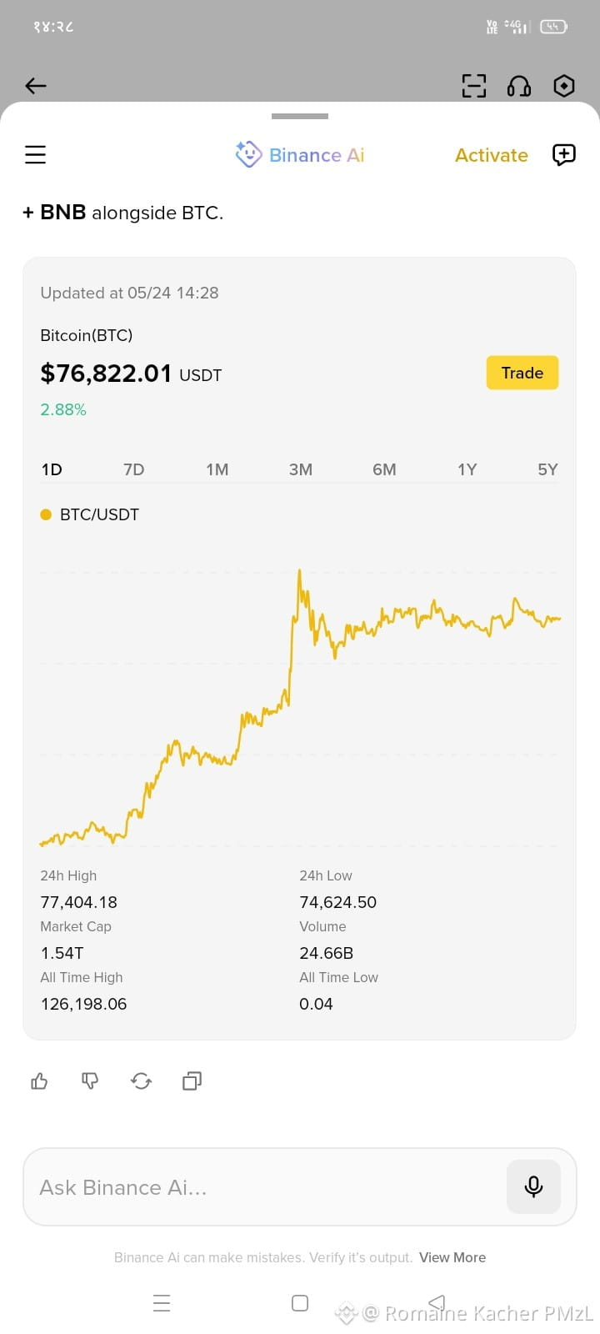Image resolution: width=600 pixels, height=1334 pixels.
Task: Select the 1M chart range
Action: [x=217, y=469]
